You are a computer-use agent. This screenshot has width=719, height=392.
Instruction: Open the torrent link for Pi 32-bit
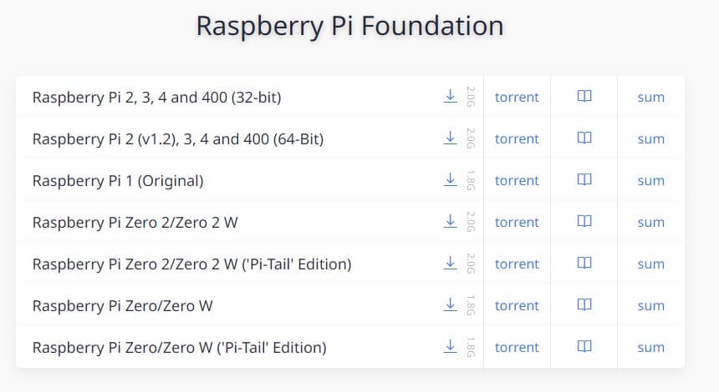517,97
